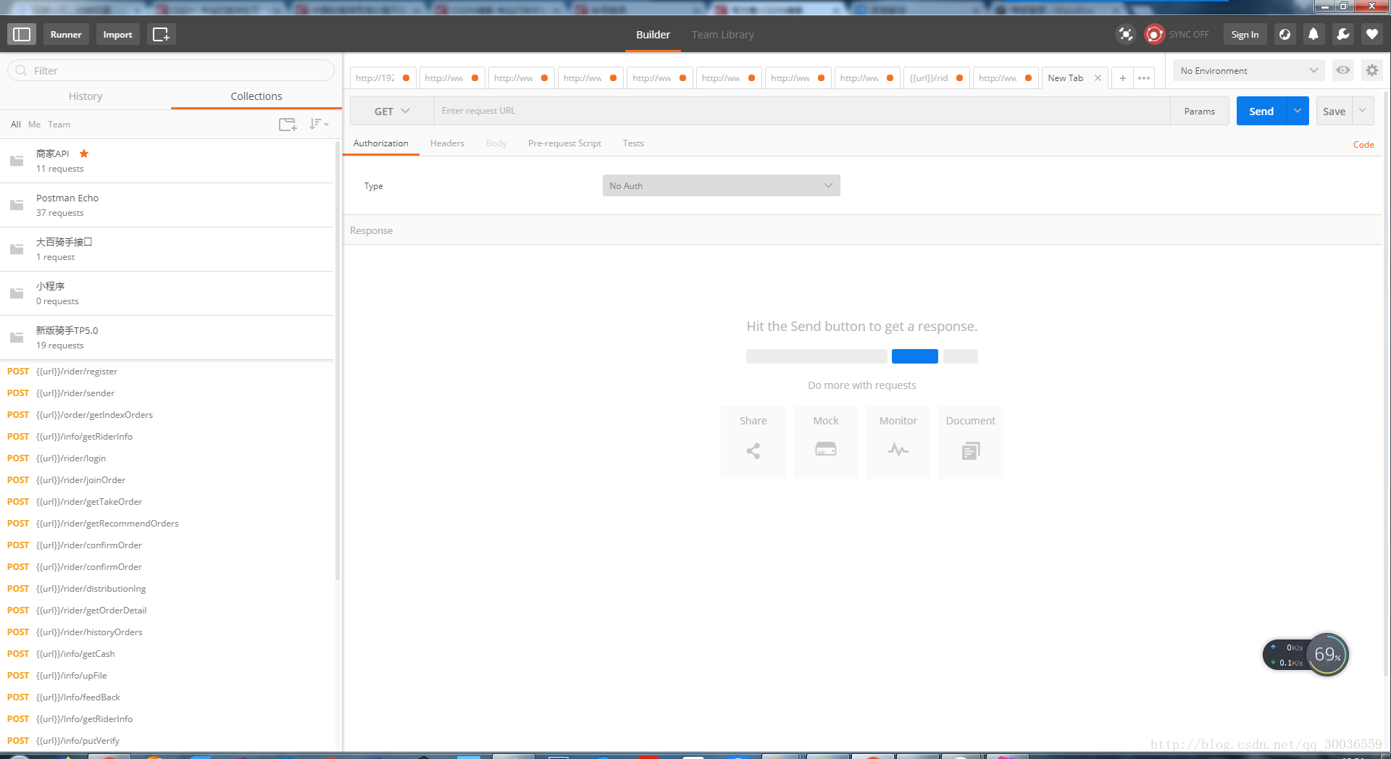Open the Headers tab
The width and height of the screenshot is (1391, 759).
(447, 143)
